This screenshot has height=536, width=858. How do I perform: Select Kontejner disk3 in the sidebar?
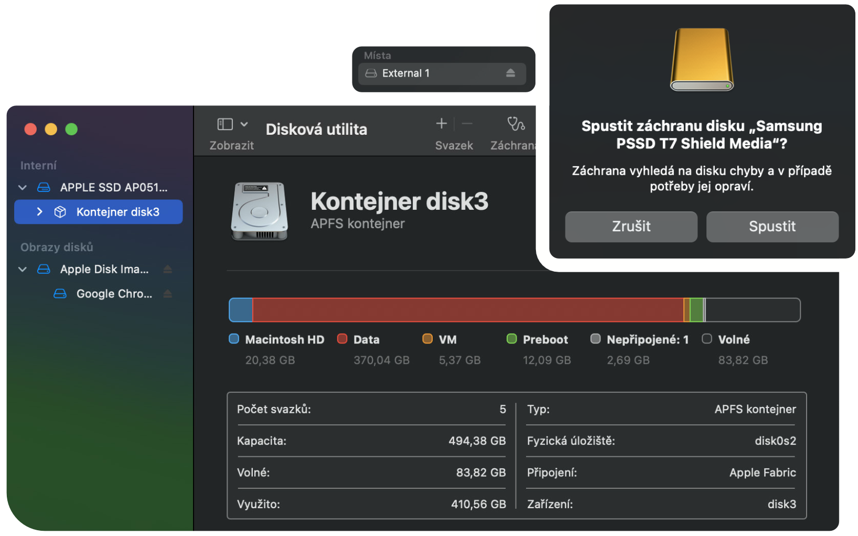click(x=99, y=212)
